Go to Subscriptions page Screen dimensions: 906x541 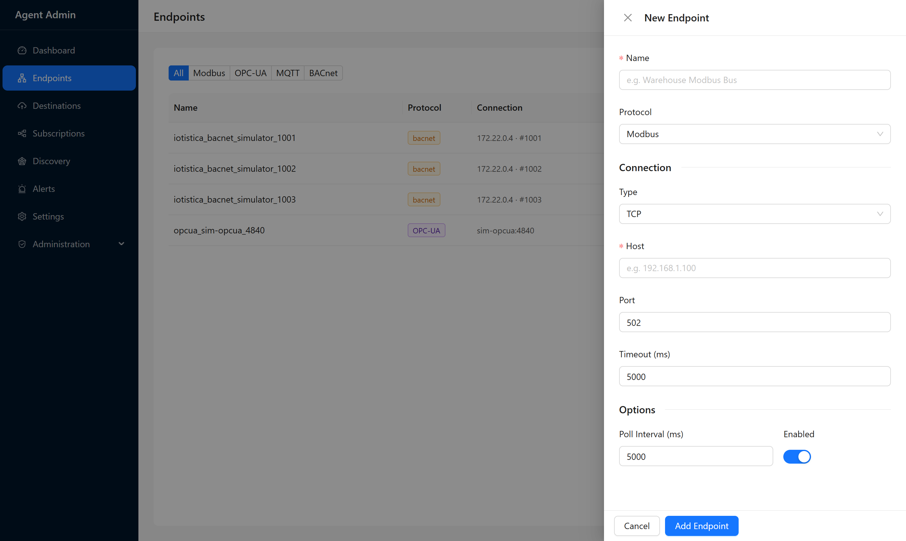coord(69,133)
